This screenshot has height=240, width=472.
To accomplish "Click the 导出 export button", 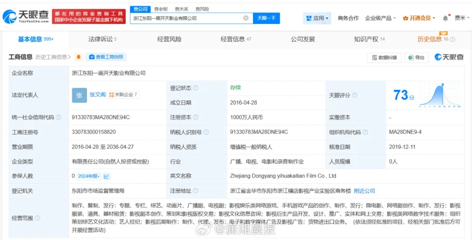I will click(416, 58).
